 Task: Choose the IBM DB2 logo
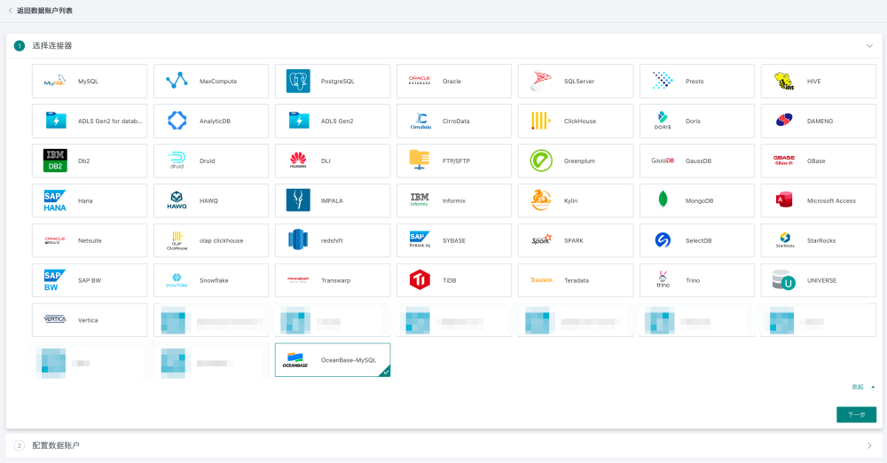pyautogui.click(x=55, y=161)
